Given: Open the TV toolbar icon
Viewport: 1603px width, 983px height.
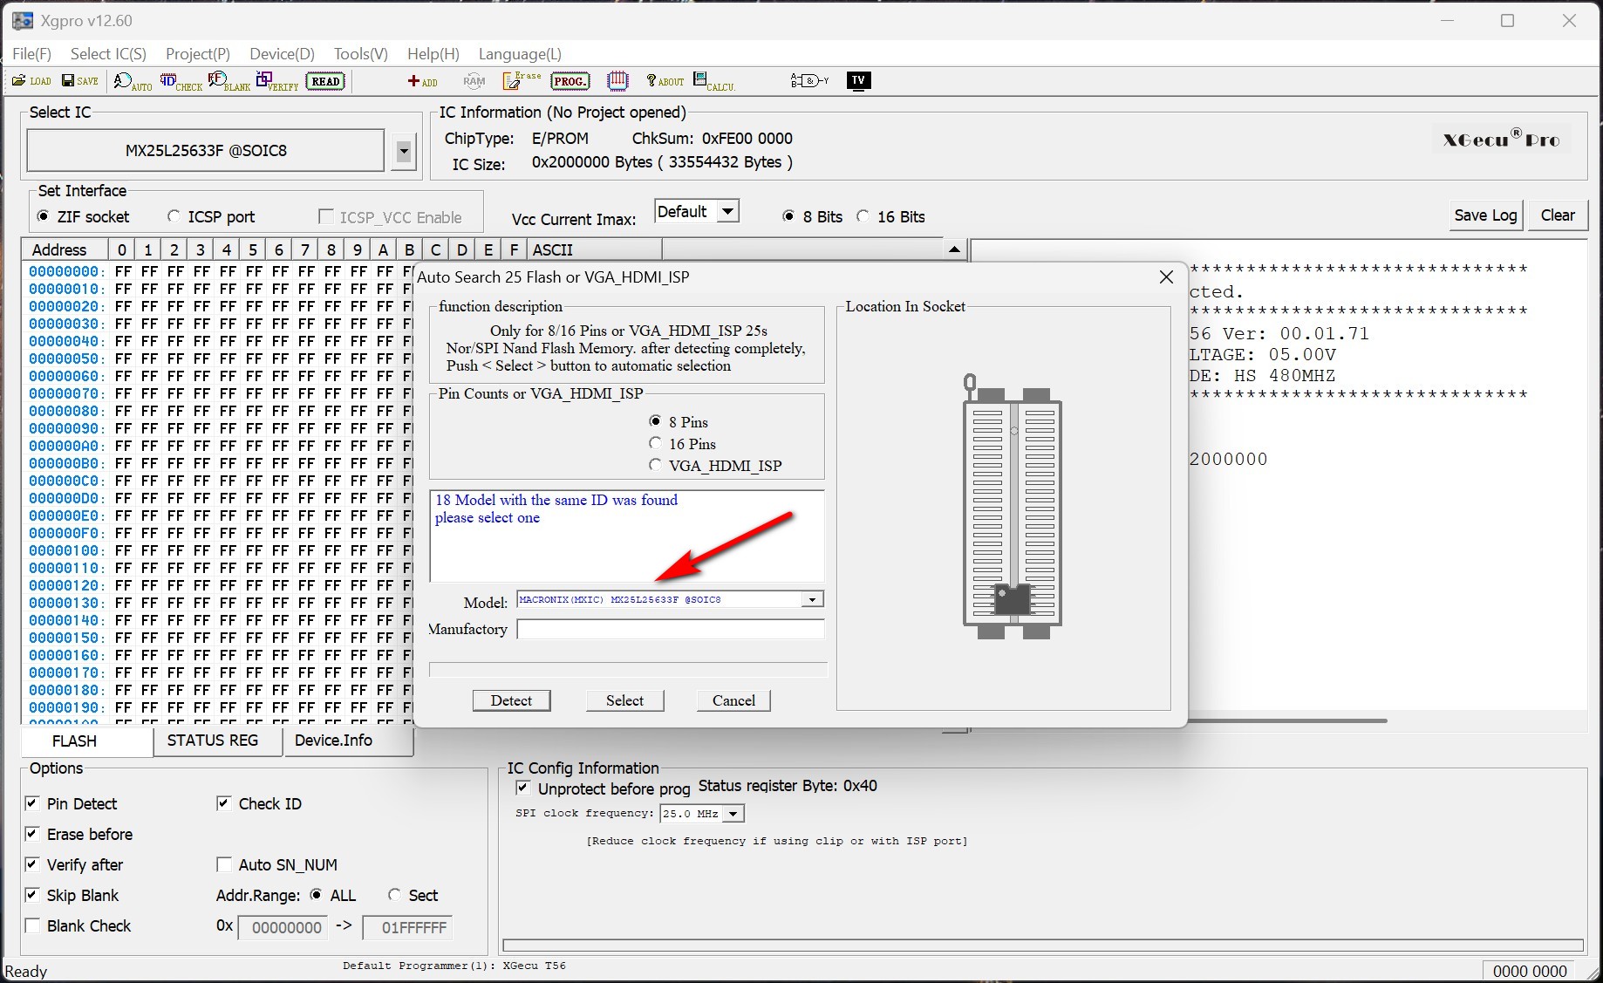Looking at the screenshot, I should 858,81.
